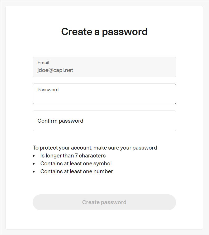The width and height of the screenshot is (209, 235).
Task: Click the jdoe@capl.net email address text
Action: (55, 70)
